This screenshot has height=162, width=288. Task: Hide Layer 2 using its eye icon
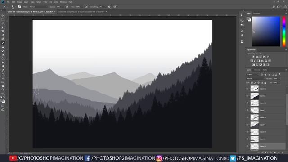coord(247,96)
